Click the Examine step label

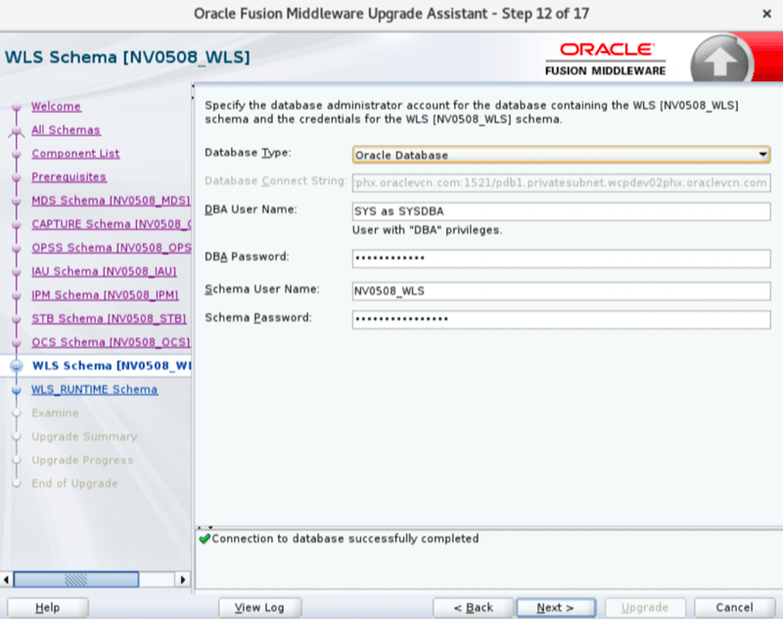[55, 413]
